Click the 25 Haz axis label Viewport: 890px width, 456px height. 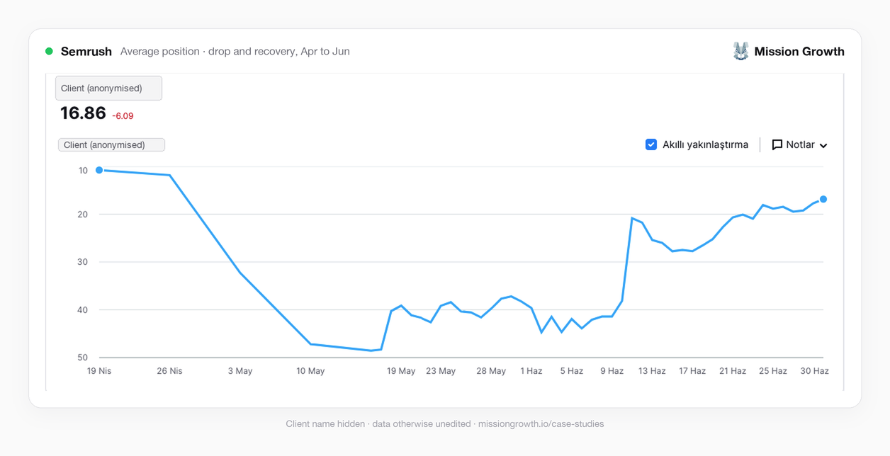coord(773,371)
